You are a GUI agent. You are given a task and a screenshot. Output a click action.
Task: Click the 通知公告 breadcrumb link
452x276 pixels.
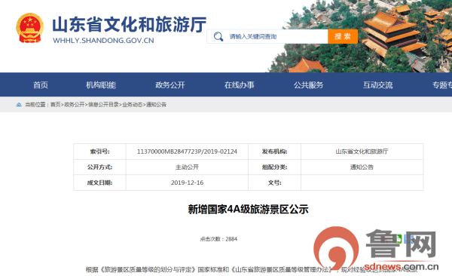click(x=156, y=105)
